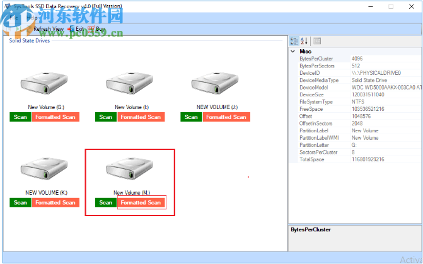Collapse the Misc property category

pos(293,51)
